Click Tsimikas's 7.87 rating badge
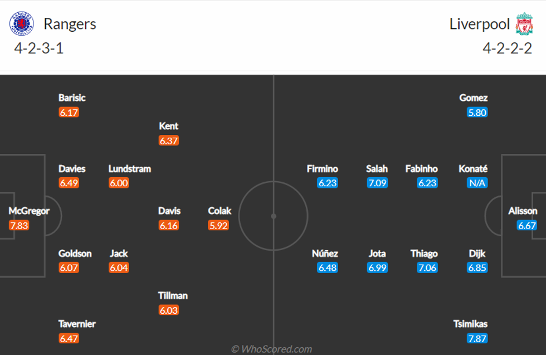This screenshot has height=355, width=546. (477, 338)
